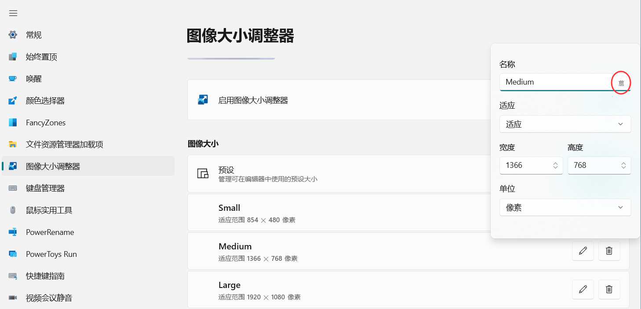Collapse the navigation pane with the hamburger button
641x309 pixels.
[x=13, y=13]
